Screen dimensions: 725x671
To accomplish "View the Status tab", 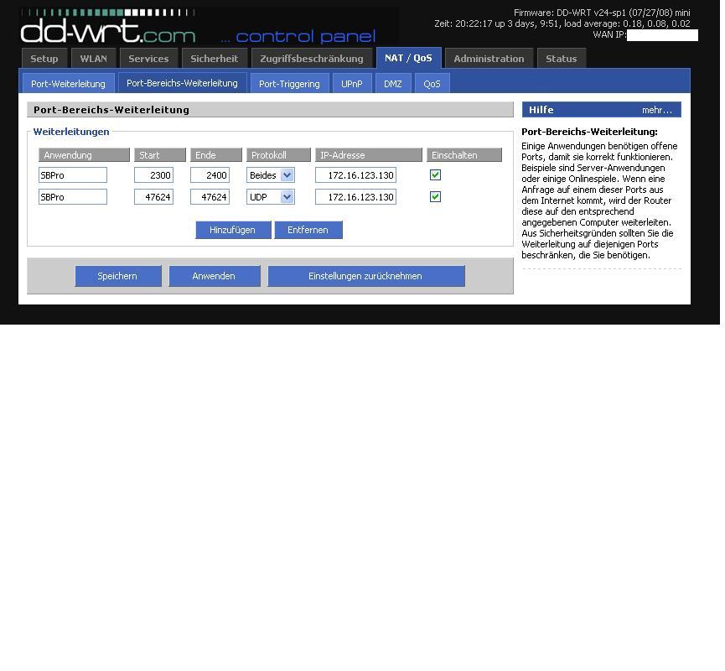I will pos(561,59).
